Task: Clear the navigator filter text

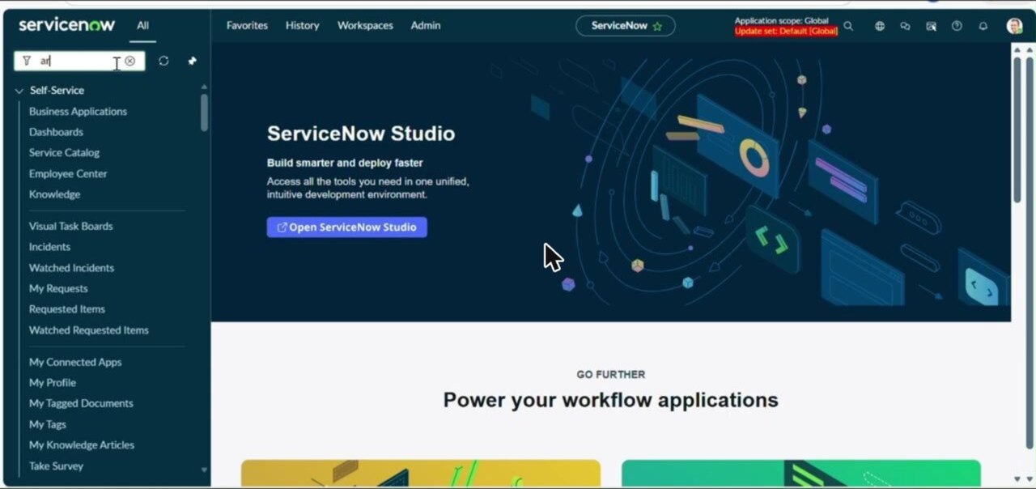Action: (129, 61)
